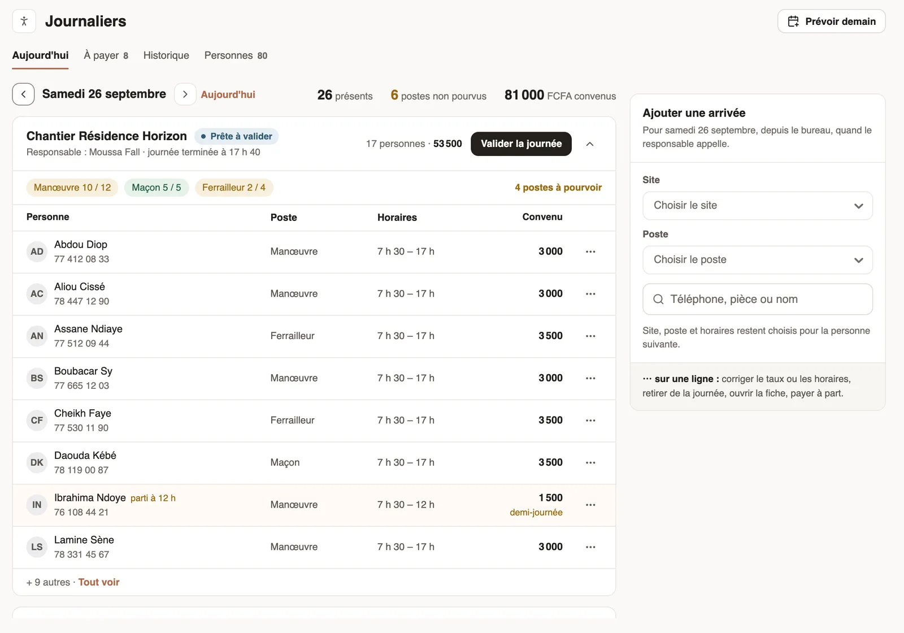Click the name Boubacar Sy
This screenshot has width=904, height=633.
click(x=83, y=371)
